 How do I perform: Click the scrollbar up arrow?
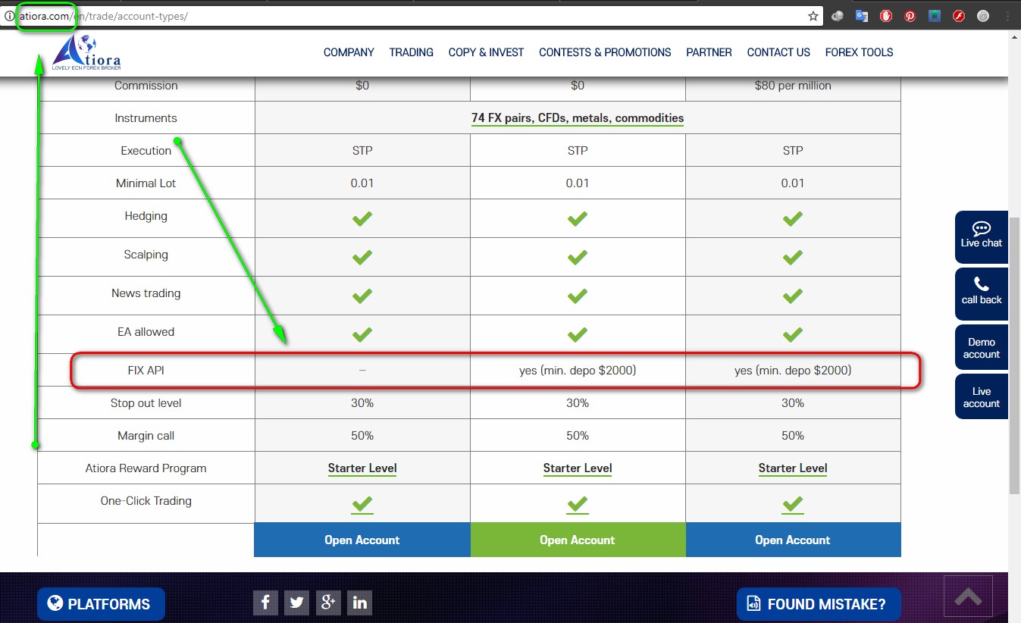click(x=1015, y=36)
